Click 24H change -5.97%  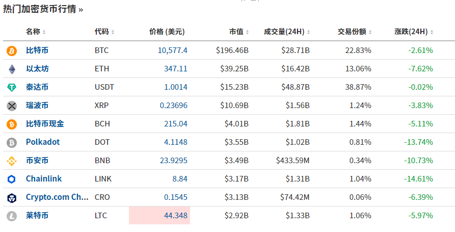coord(420,216)
